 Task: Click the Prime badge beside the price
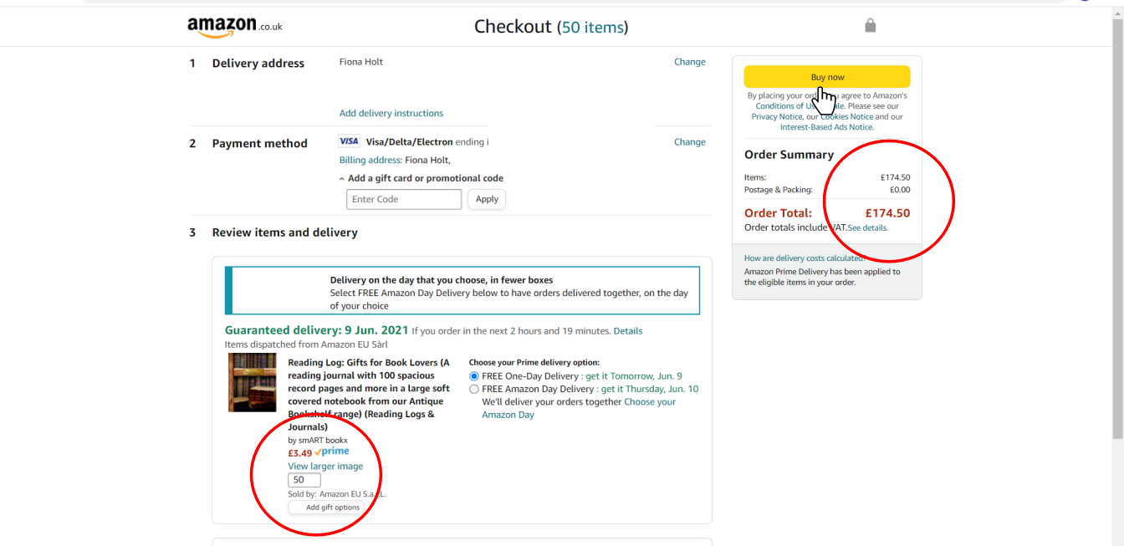click(332, 452)
